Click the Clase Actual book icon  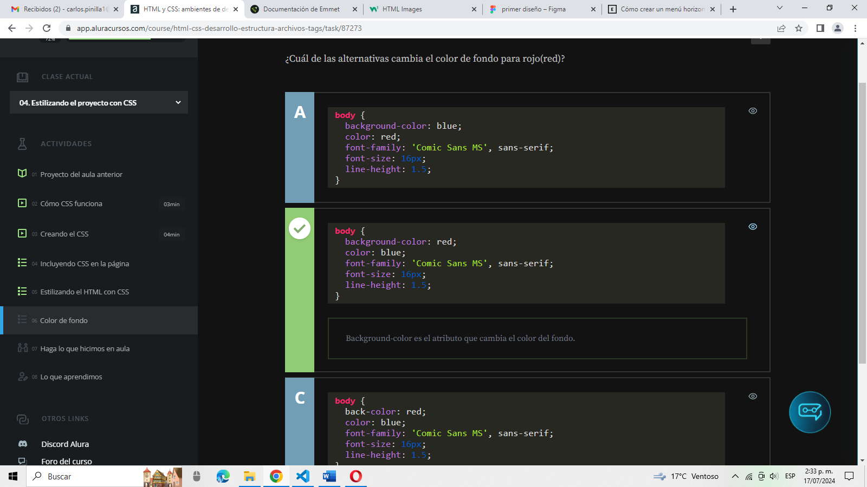pyautogui.click(x=22, y=77)
